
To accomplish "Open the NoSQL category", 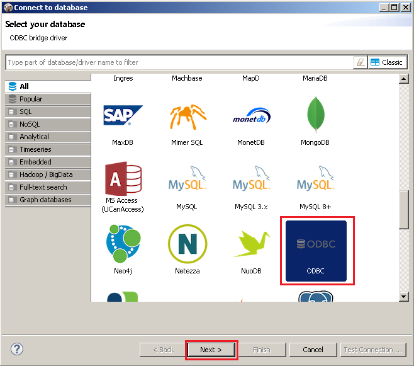I will click(x=29, y=124).
